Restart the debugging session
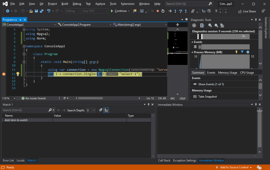 [163, 11]
